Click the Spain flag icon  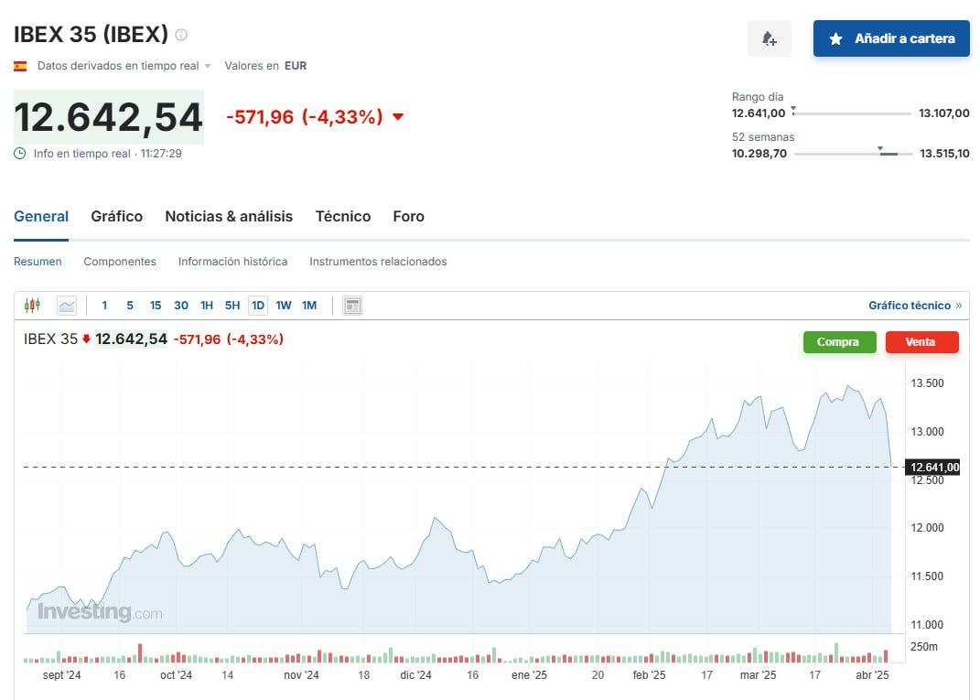pos(20,66)
